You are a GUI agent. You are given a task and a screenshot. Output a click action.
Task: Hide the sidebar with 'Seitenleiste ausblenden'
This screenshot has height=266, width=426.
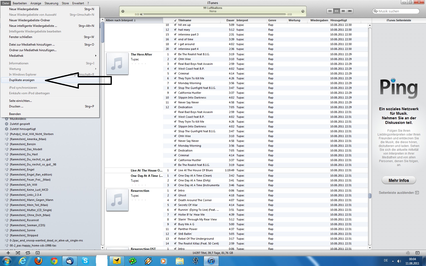[x=399, y=193]
